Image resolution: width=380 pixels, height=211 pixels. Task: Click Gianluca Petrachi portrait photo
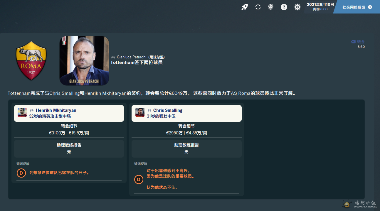tap(84, 61)
